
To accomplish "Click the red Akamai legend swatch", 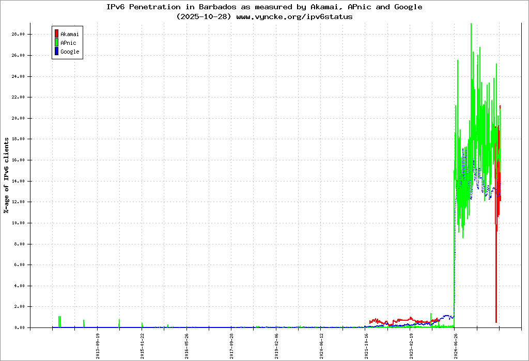I will point(56,34).
